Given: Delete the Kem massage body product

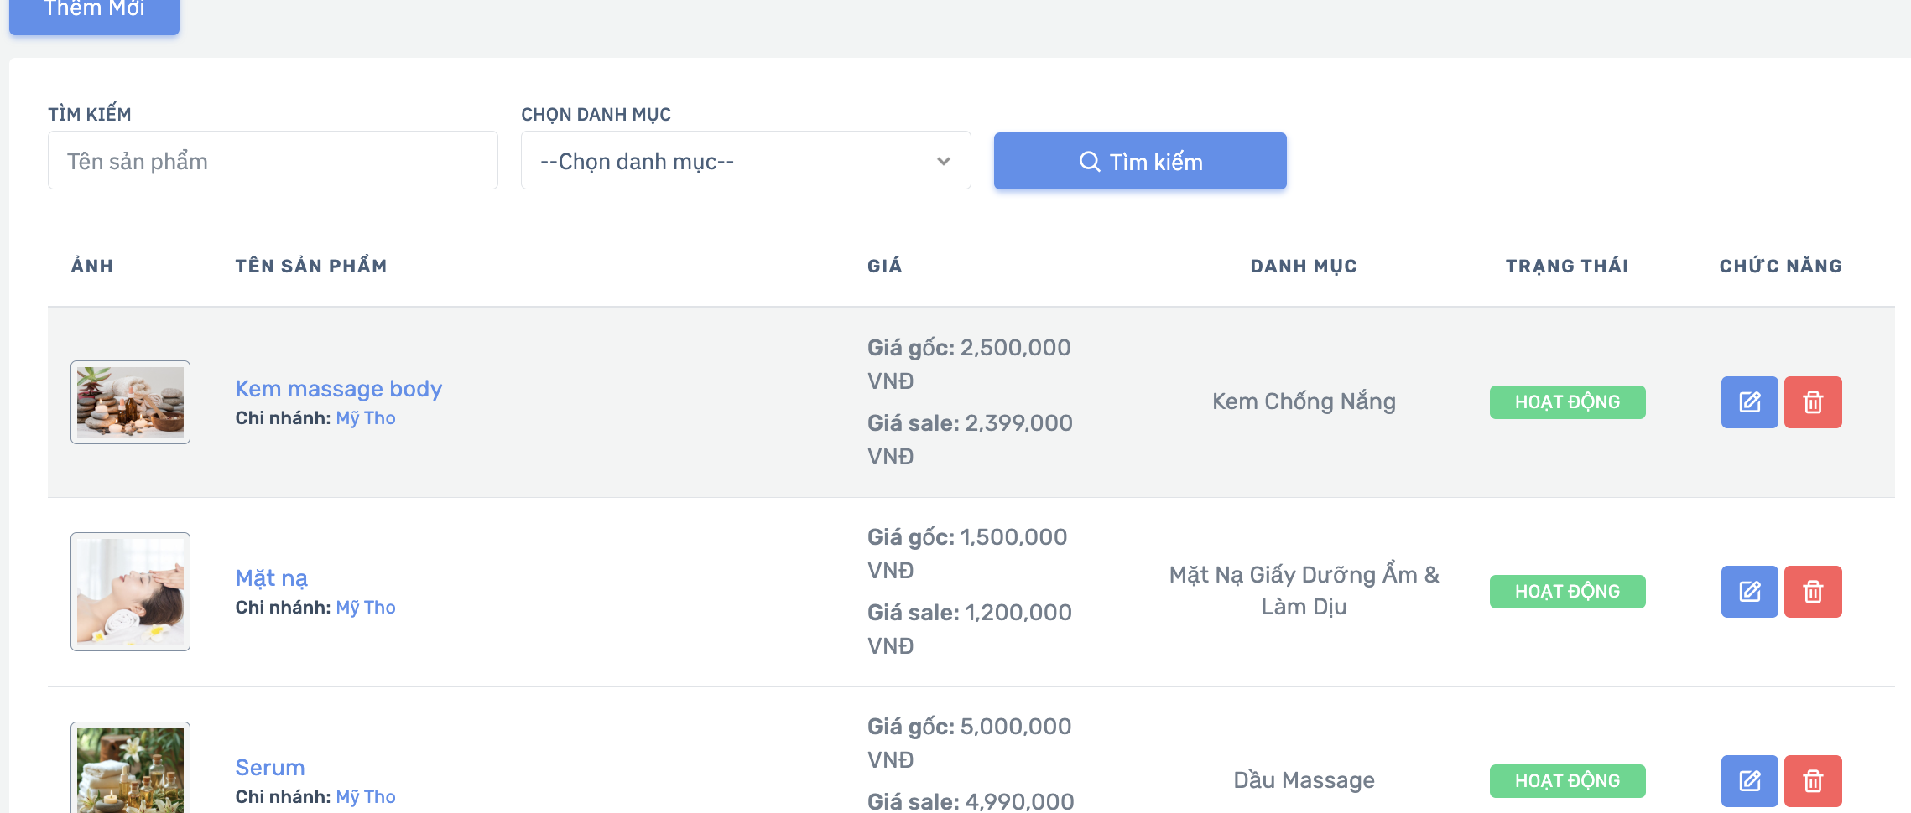Looking at the screenshot, I should pyautogui.click(x=1813, y=402).
